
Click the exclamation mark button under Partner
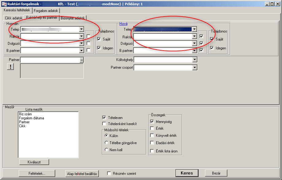click(x=10, y=67)
